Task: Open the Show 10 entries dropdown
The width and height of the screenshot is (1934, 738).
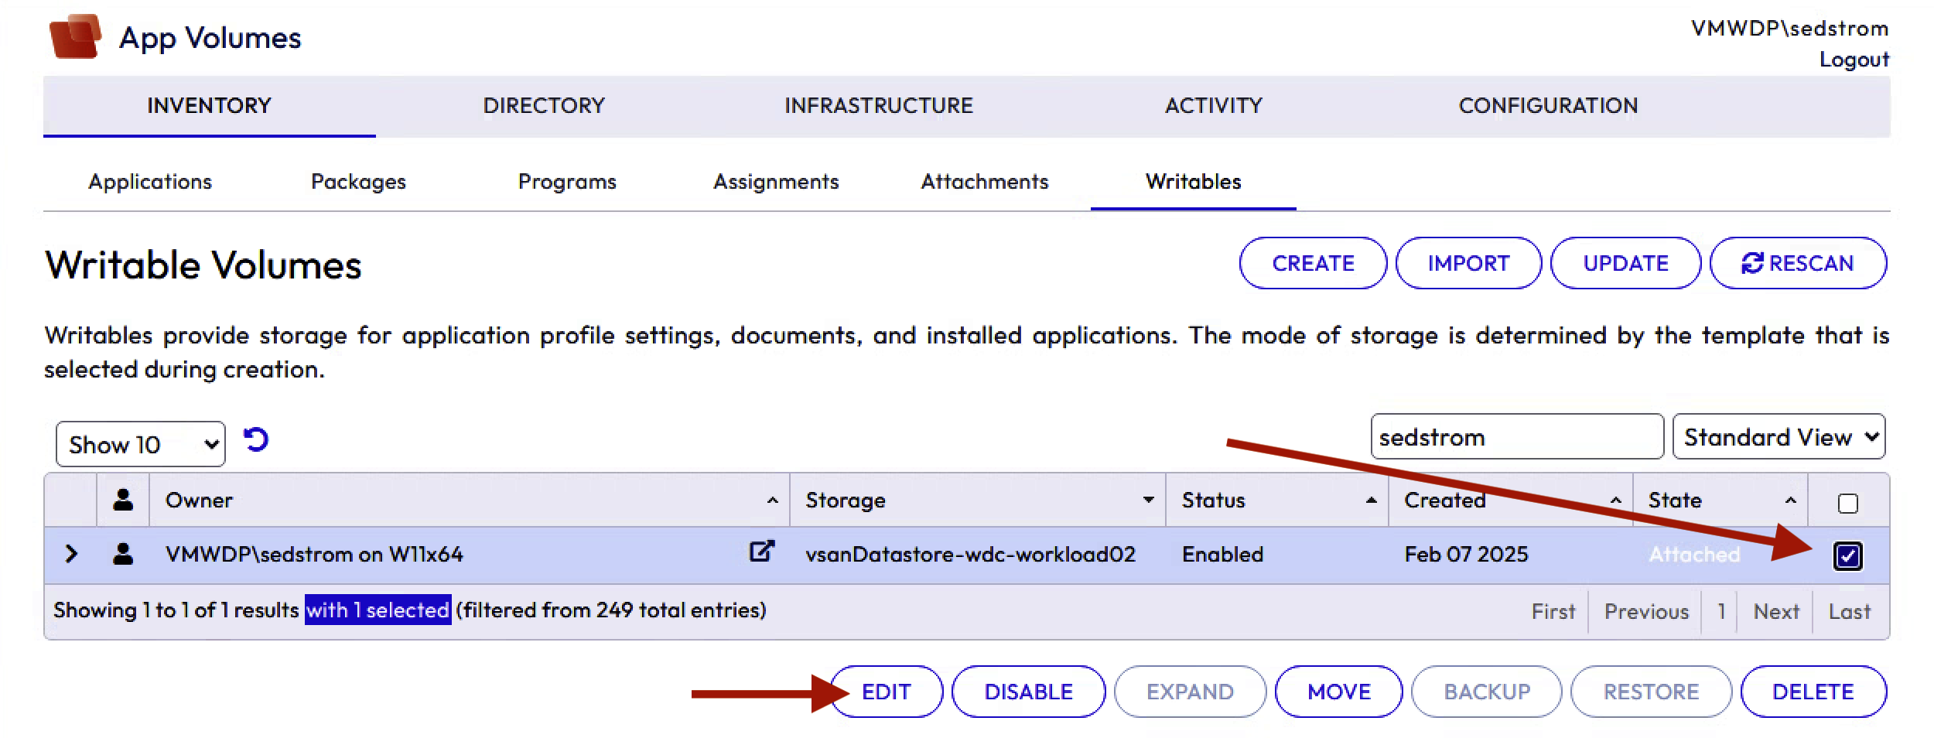Action: click(x=141, y=445)
